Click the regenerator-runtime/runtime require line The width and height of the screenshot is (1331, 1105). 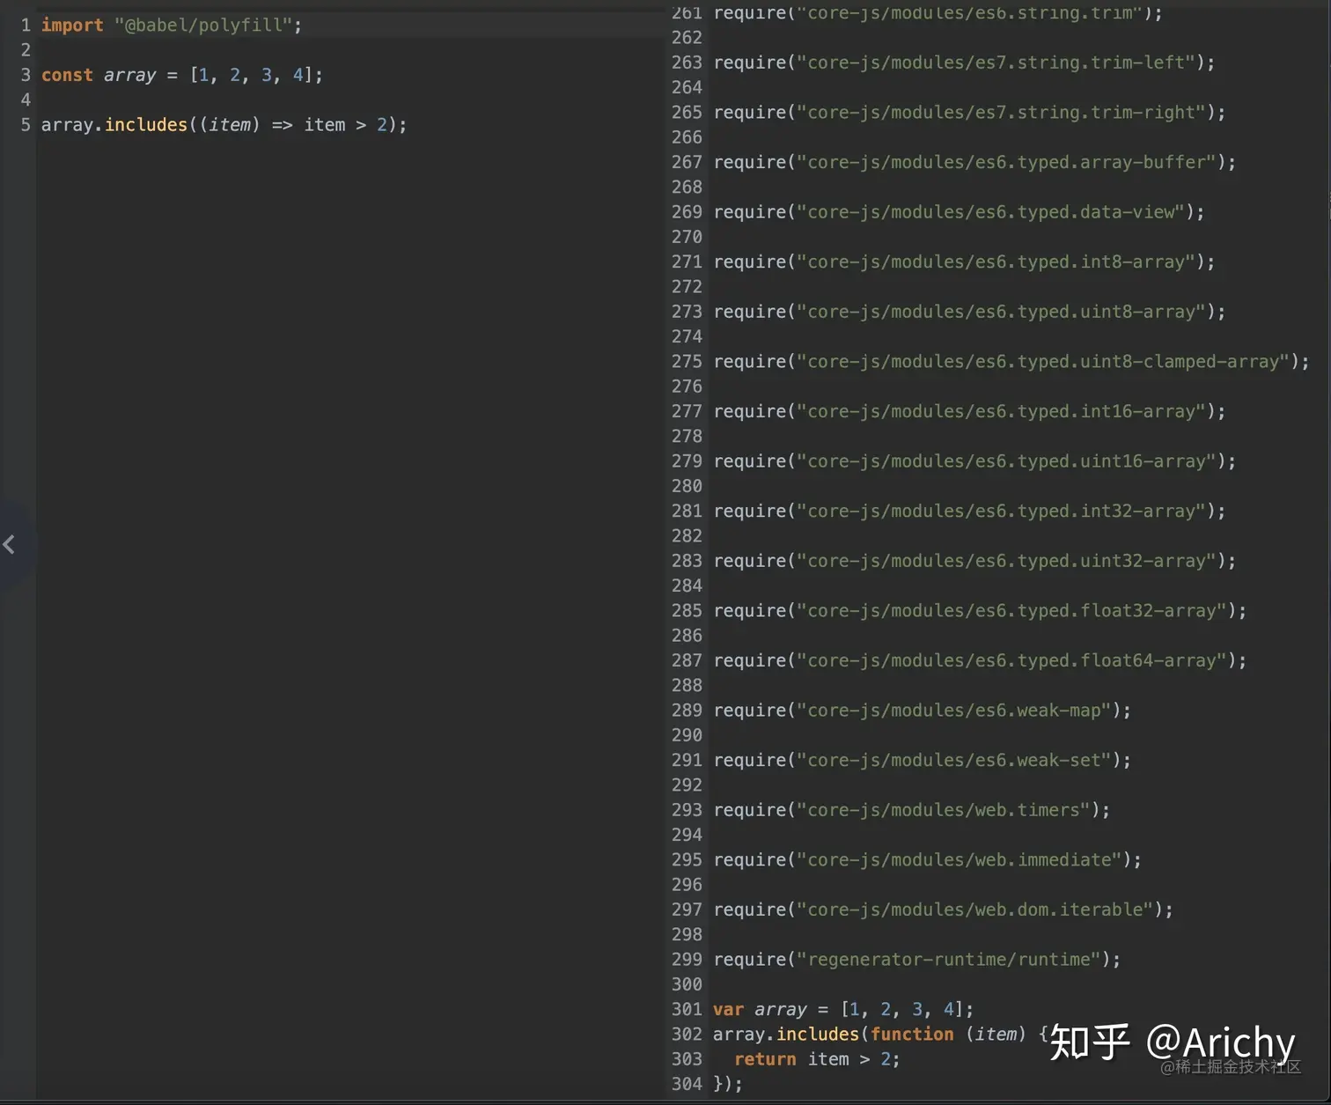(x=917, y=960)
